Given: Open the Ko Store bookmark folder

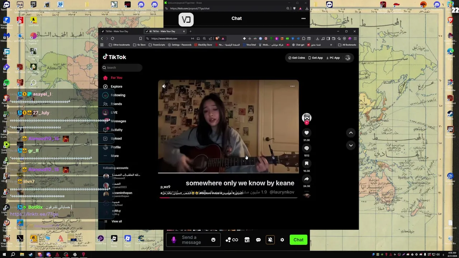Looking at the screenshot, I should 139,45.
